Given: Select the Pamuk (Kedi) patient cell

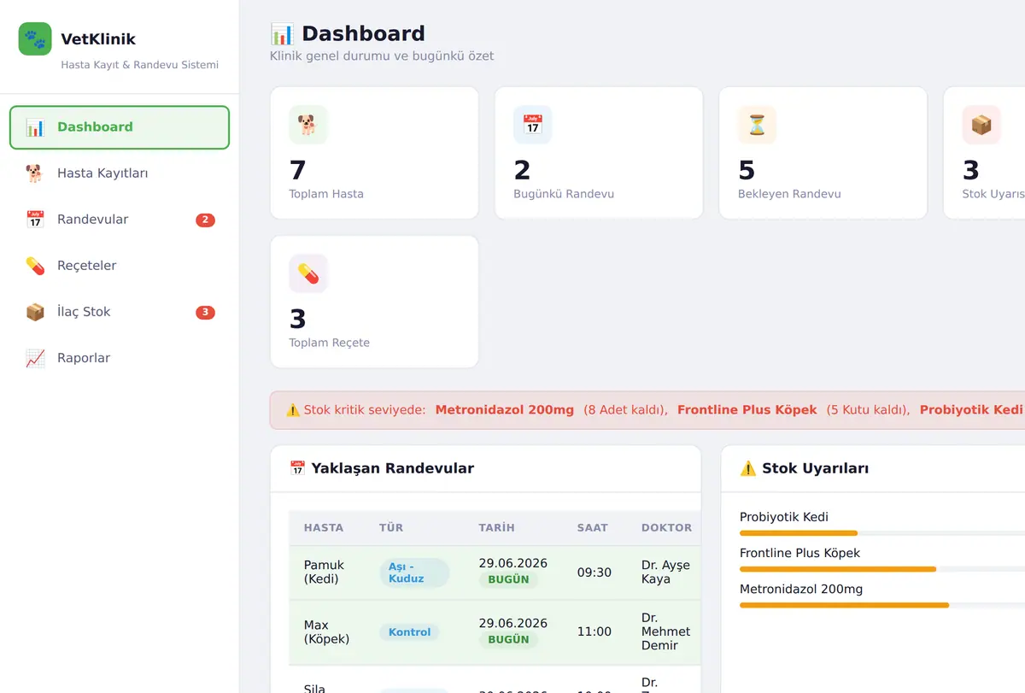Looking at the screenshot, I should (325, 573).
